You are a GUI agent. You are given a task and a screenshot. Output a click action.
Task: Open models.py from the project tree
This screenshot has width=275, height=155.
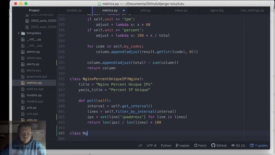(x=34, y=95)
